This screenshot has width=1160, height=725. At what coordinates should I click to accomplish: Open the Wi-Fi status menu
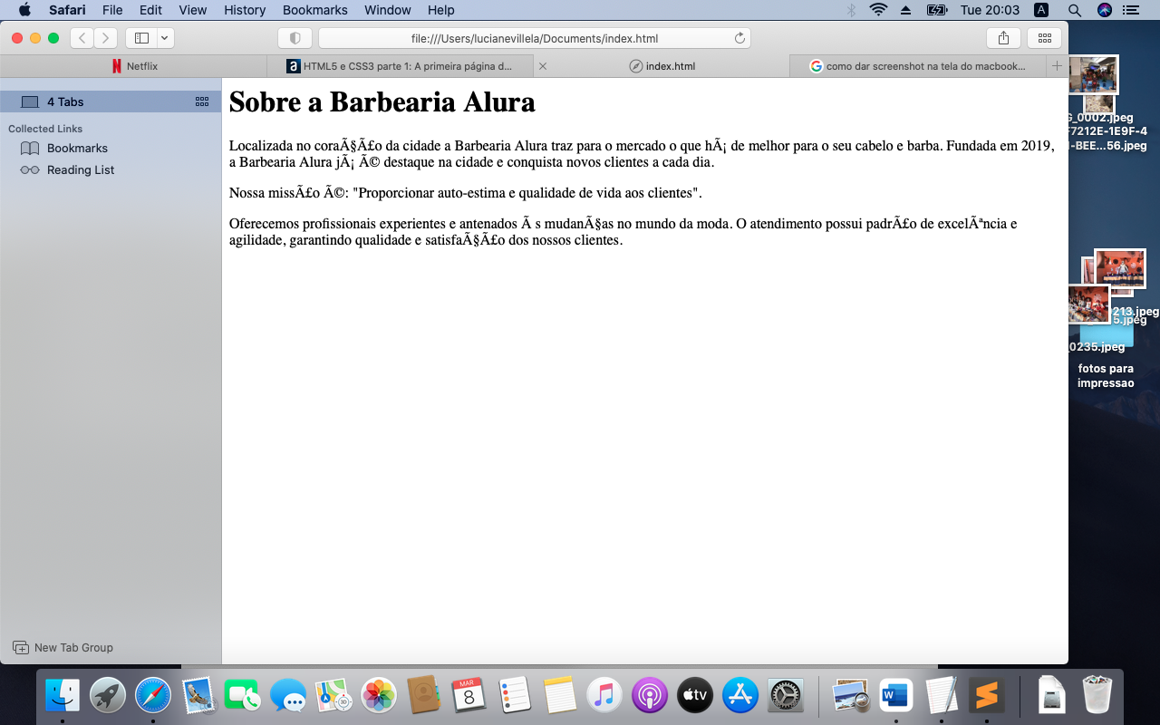click(x=877, y=10)
